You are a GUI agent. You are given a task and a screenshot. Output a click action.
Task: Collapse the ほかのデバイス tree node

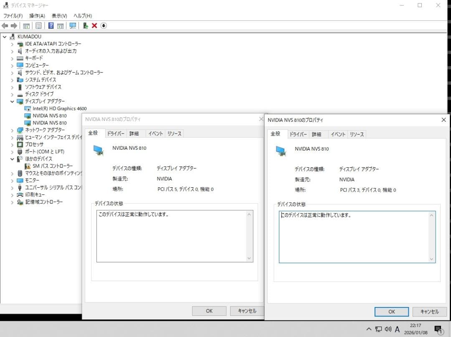coord(12,159)
